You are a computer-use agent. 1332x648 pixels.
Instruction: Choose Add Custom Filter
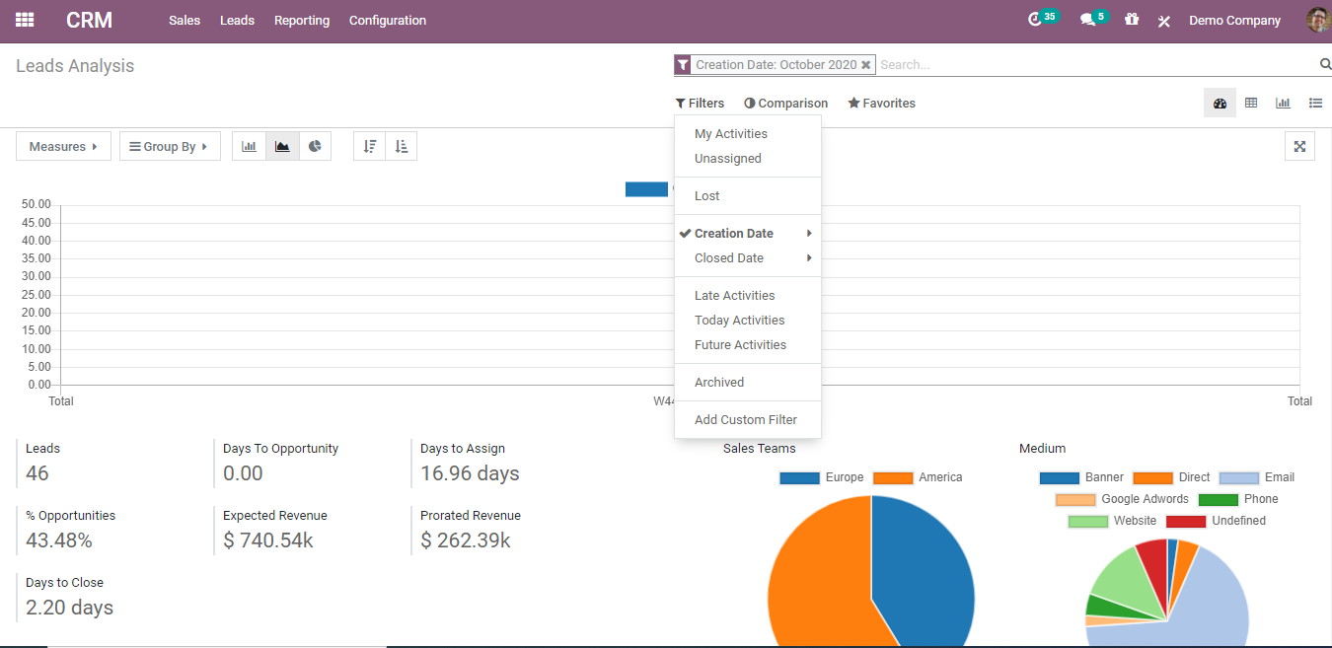coord(748,420)
